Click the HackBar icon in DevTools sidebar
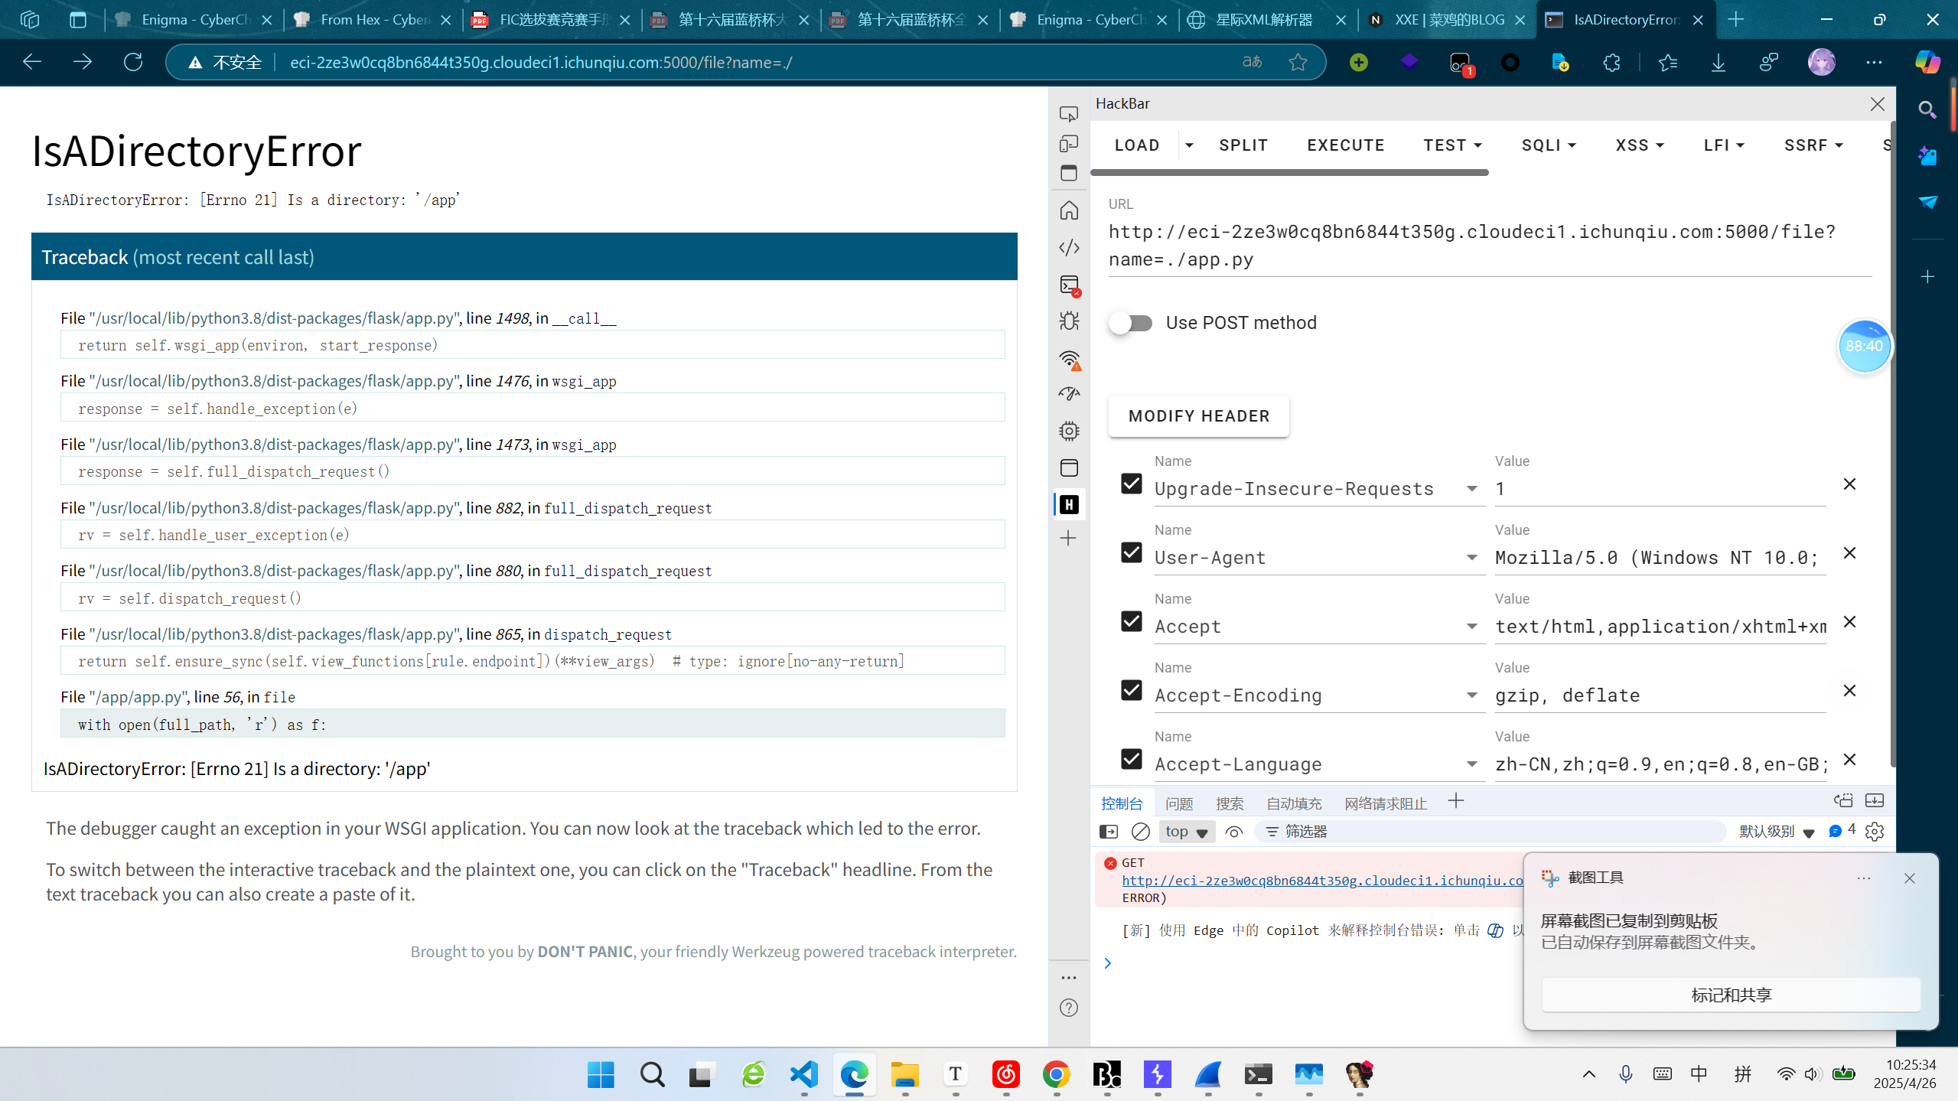The image size is (1958, 1101). coord(1069,504)
